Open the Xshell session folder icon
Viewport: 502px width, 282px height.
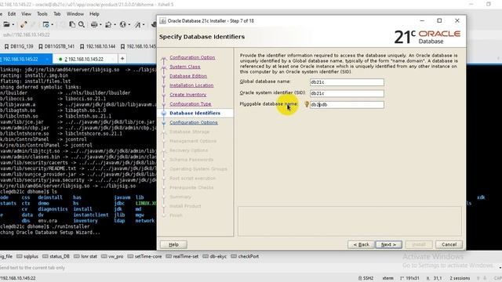click(x=6, y=24)
